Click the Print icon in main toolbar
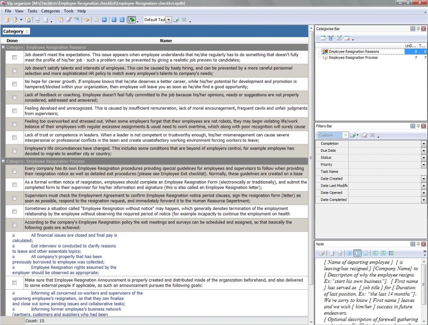The height and width of the screenshot is (325, 428). tap(37, 20)
